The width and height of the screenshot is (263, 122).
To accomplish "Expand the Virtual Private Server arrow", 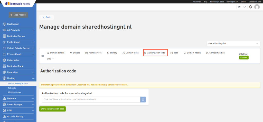I will pos(33,48).
